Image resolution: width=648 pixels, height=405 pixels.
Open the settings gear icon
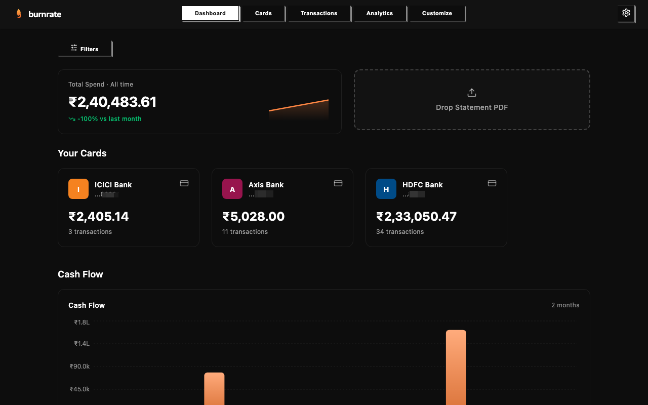pyautogui.click(x=626, y=13)
